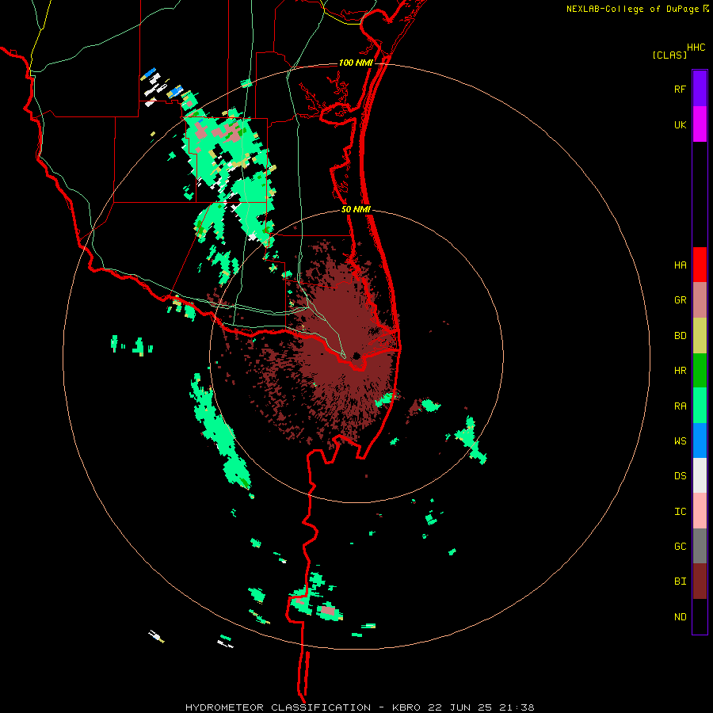Click the RA legend label

(680, 406)
